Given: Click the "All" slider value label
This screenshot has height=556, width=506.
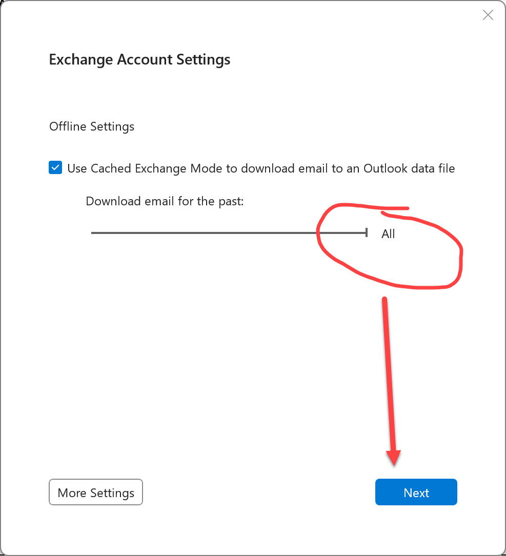Looking at the screenshot, I should [388, 233].
